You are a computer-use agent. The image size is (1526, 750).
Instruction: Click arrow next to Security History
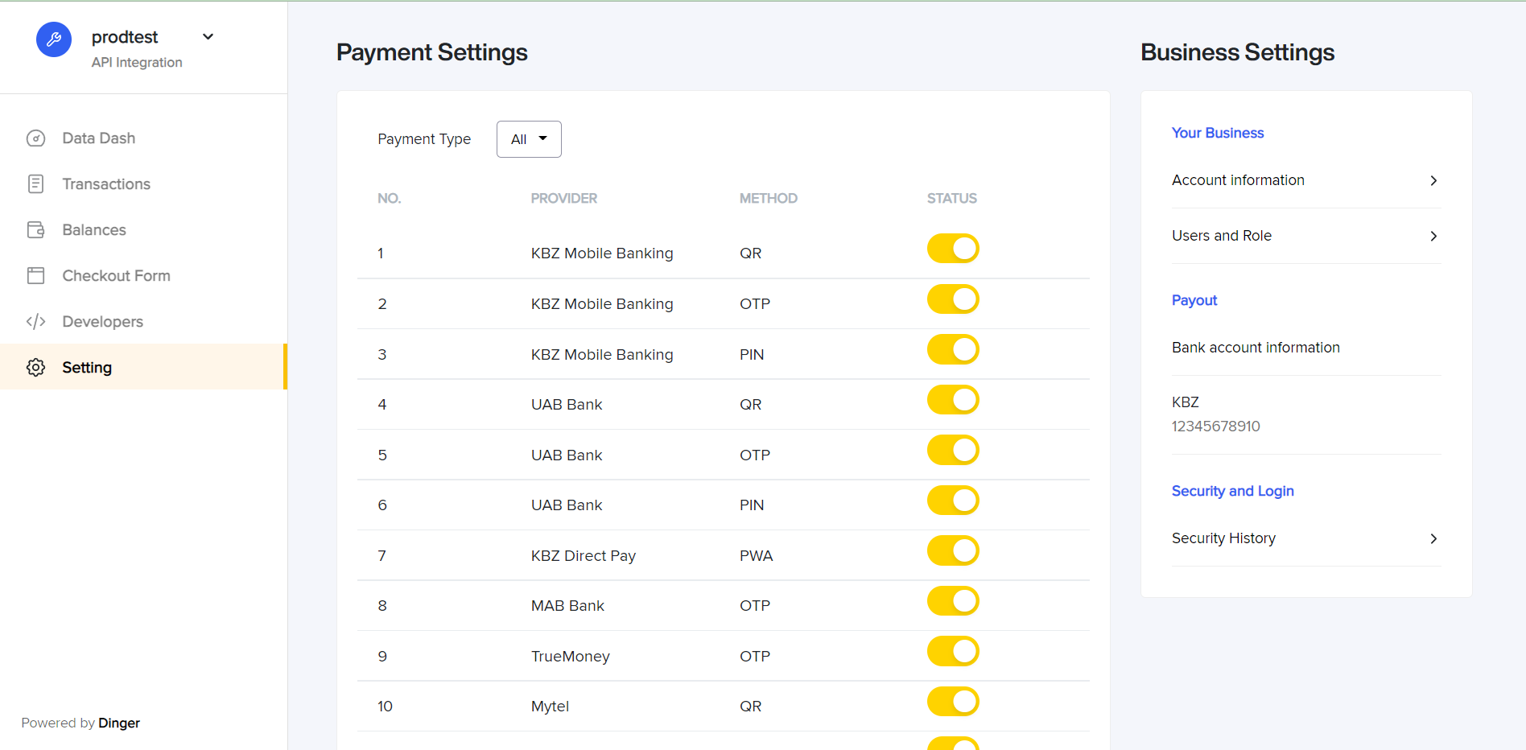[x=1433, y=538]
